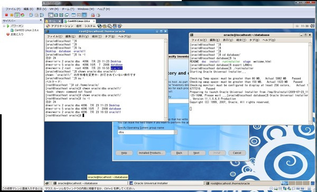The height and width of the screenshot is (192, 317).
Task: Click the last icon in VMware toolbar
Action: pos(98,15)
